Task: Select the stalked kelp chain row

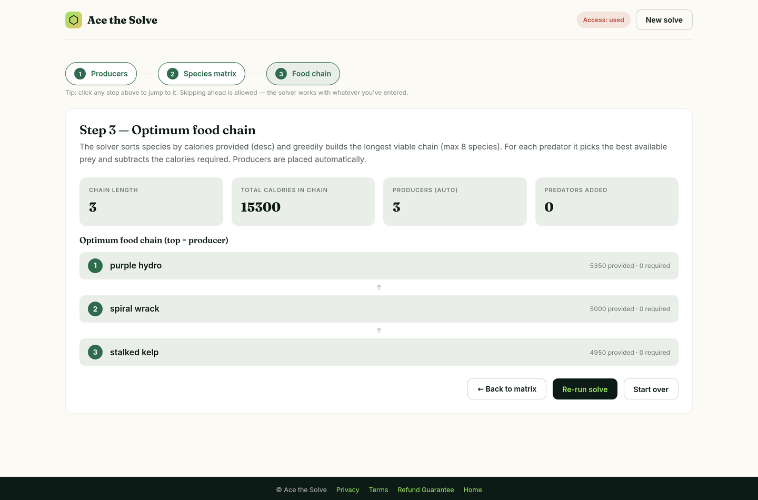Action: (379, 352)
